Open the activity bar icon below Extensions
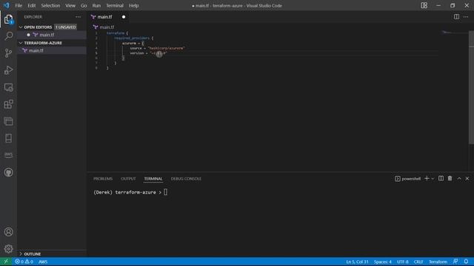The image size is (474, 266). pyautogui.click(x=8, y=121)
